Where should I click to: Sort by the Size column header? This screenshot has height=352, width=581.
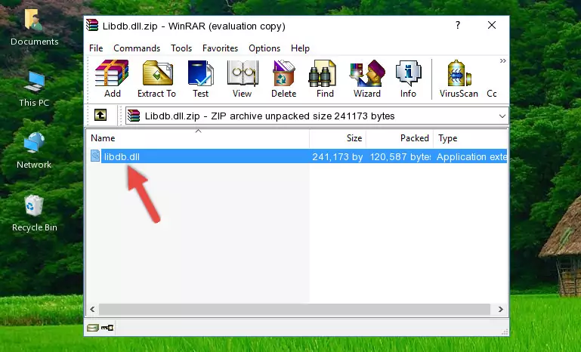[x=338, y=138]
